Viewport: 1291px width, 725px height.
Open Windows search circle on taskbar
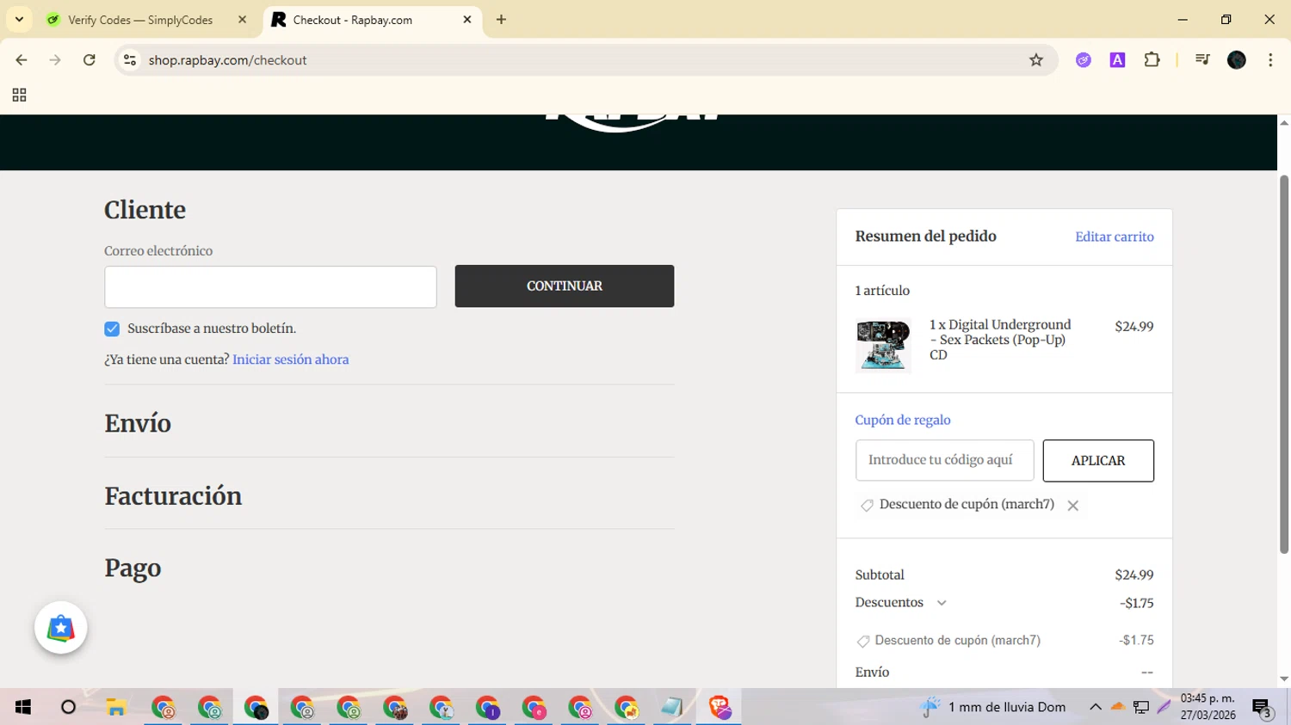[69, 707]
